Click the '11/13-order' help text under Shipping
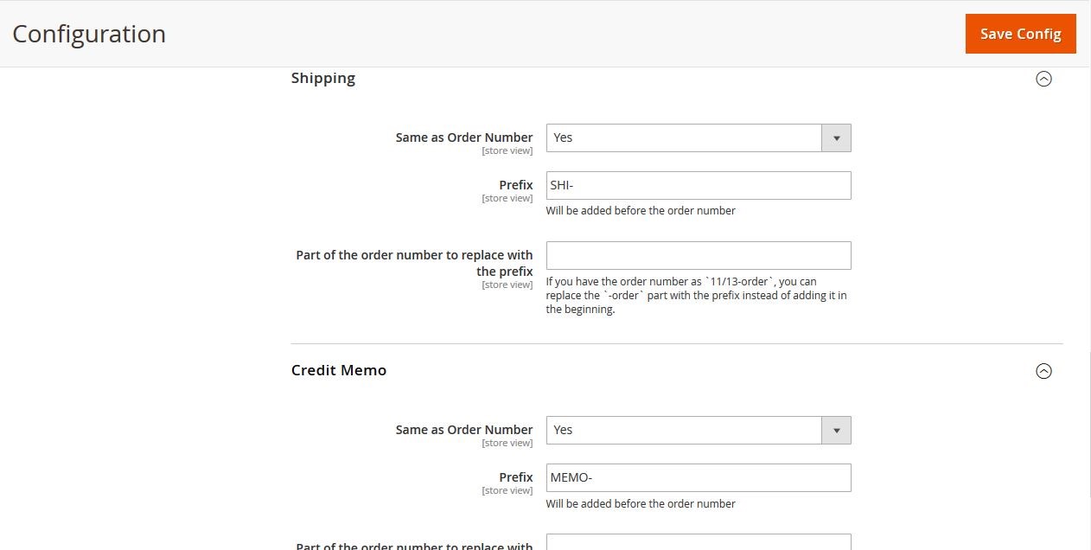The height and width of the screenshot is (550, 1091). pos(697,295)
